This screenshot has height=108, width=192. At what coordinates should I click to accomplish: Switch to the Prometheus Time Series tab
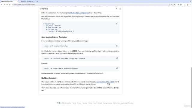pos(27,1)
